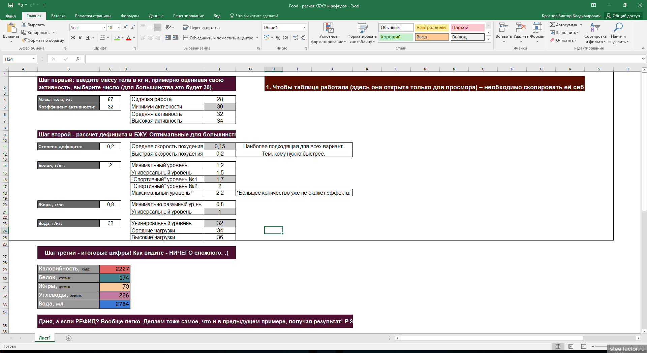Expand the cell styles gallery
The height and width of the screenshot is (353, 647).
(x=489, y=39)
